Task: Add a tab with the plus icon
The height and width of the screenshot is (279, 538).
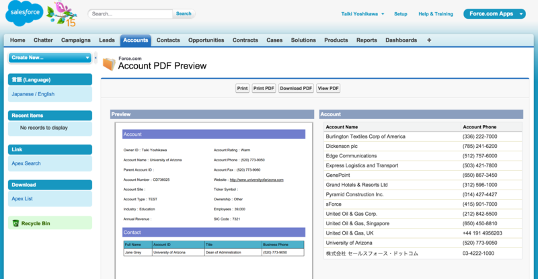Action: 429,40
